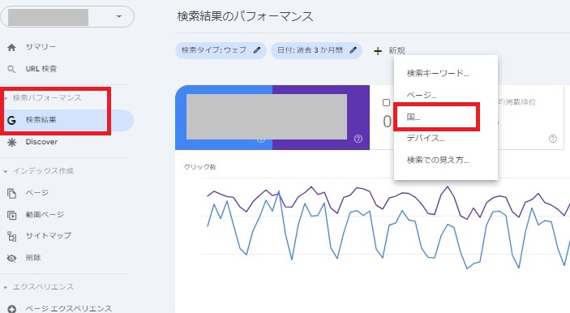Image resolution: width=570 pixels, height=313 pixels.
Task: Open Discover via its asterisk icon
Action: (11, 142)
